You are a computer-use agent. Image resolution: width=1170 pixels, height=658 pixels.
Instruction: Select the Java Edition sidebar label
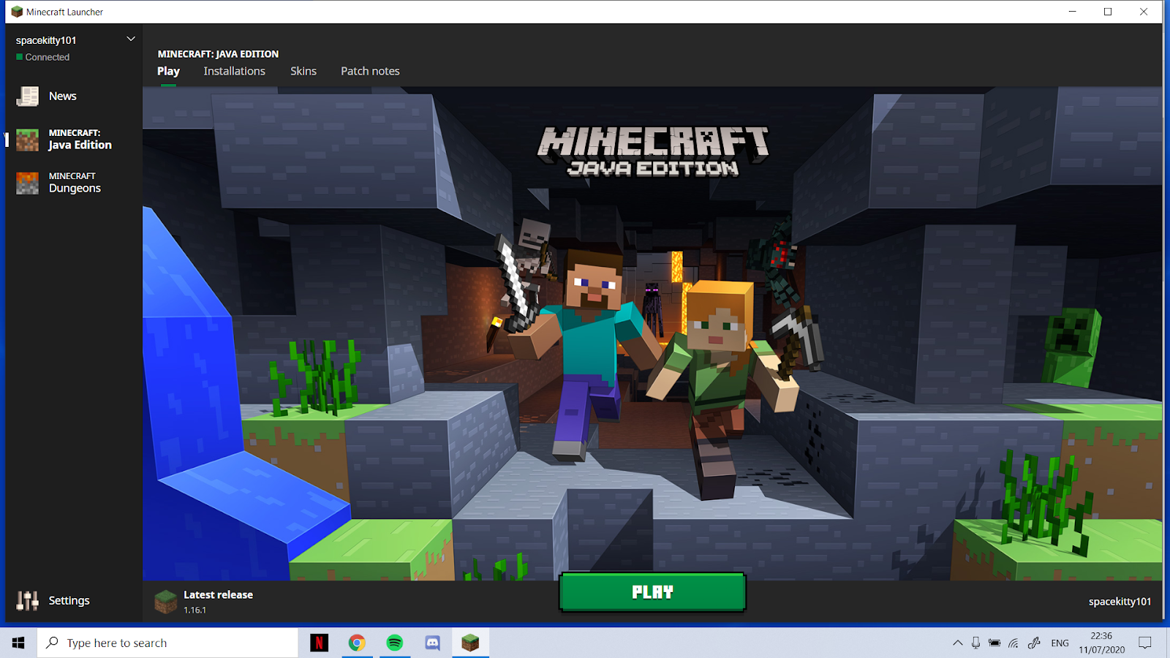80,145
